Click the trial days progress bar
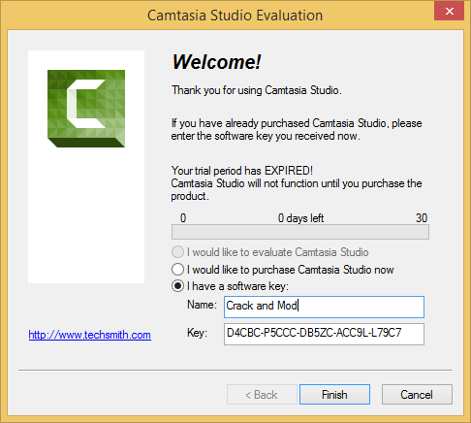471x423 pixels. pyautogui.click(x=300, y=232)
